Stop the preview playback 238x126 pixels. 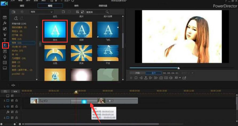pos(136,78)
